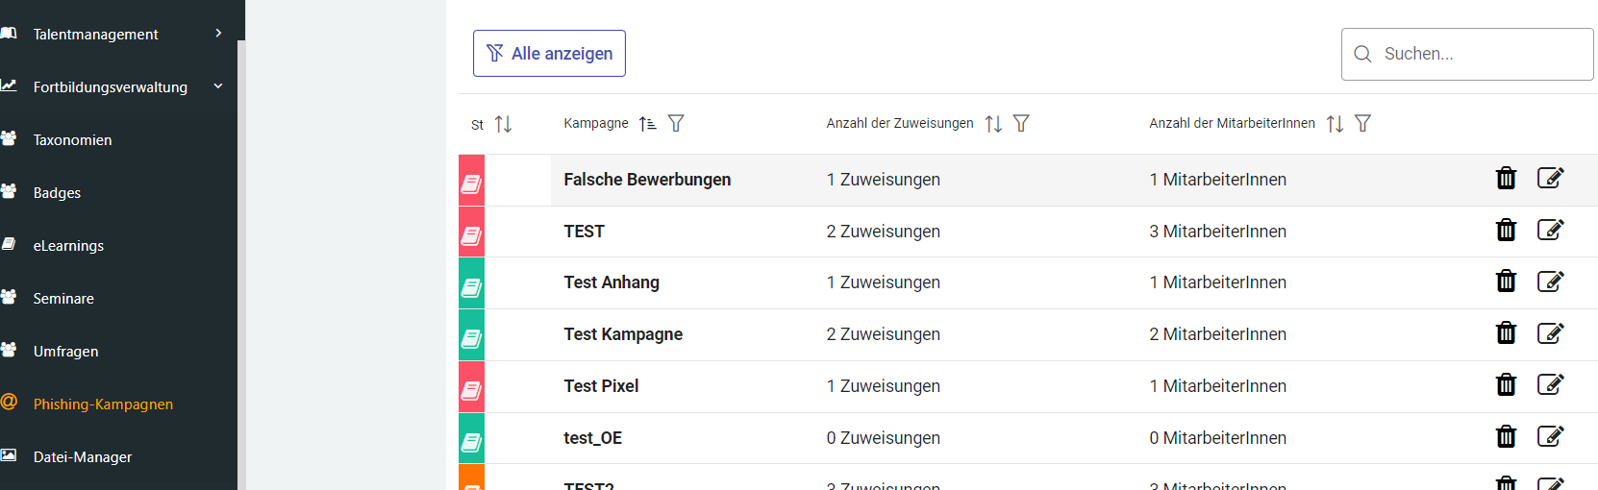This screenshot has width=1598, height=490.
Task: Collapse the Fortbildungsverwaltung menu
Action: point(218,86)
